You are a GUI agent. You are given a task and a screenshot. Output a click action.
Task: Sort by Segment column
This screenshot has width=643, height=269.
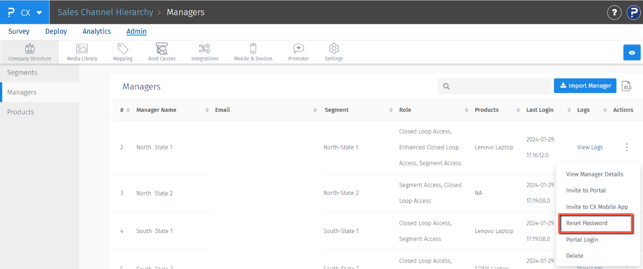coord(391,110)
